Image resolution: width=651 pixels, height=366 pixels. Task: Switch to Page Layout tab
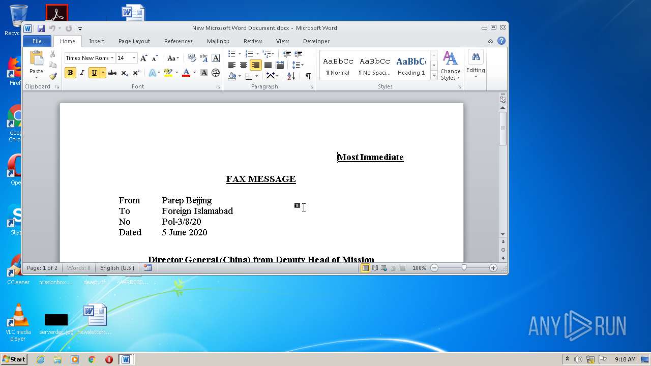(134, 41)
